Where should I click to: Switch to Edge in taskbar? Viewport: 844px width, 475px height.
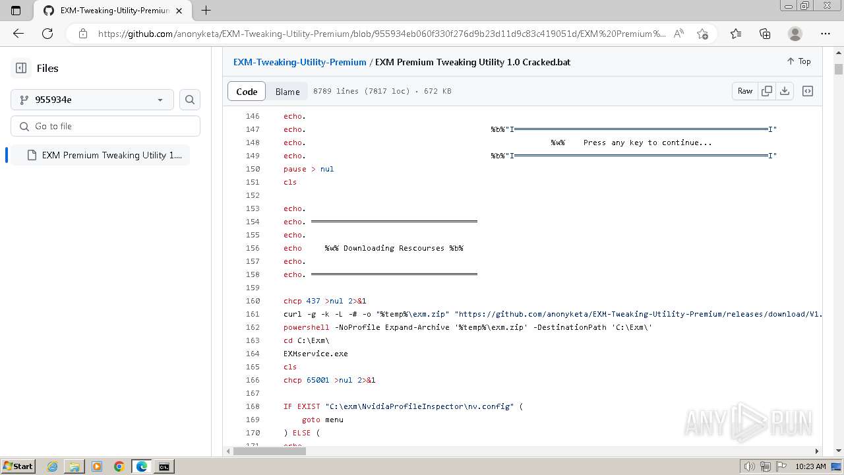coord(142,466)
